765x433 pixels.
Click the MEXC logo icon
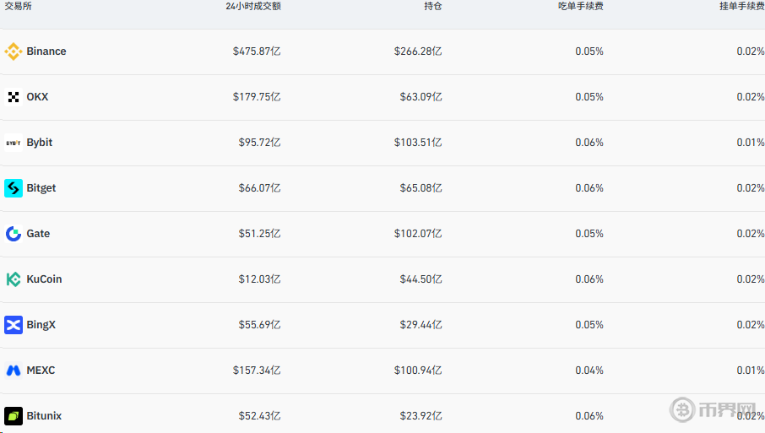point(14,370)
